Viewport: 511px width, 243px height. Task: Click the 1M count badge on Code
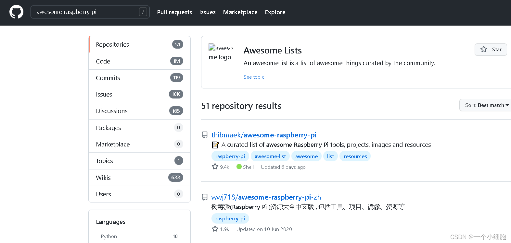tap(177, 61)
